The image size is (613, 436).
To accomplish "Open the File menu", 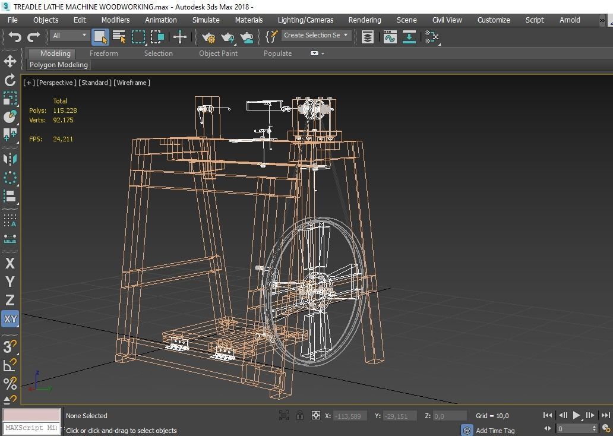I will coord(12,20).
